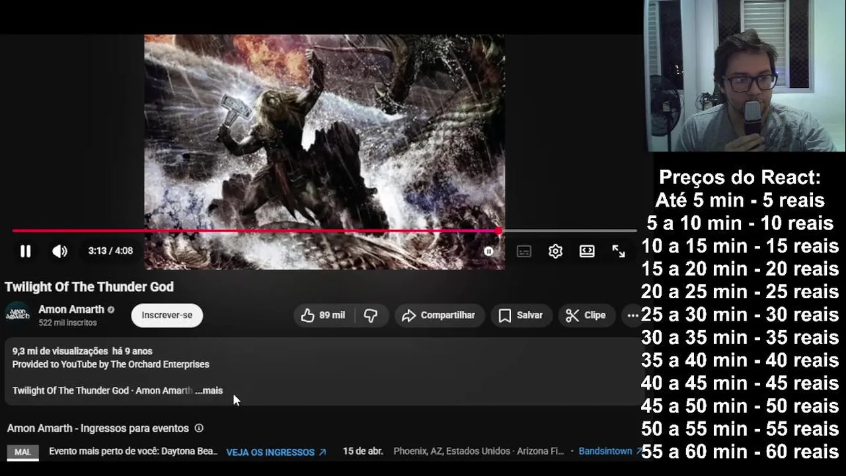This screenshot has height=476, width=846.
Task: Open the Amon Amarth channel avatar
Action: pos(18,314)
